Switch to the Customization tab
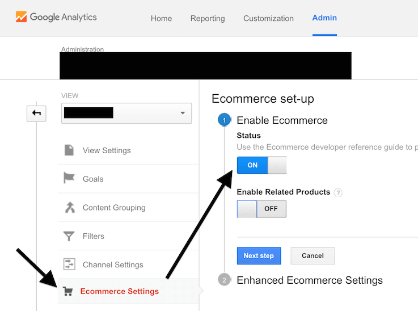This screenshot has width=418, height=311. tap(268, 18)
